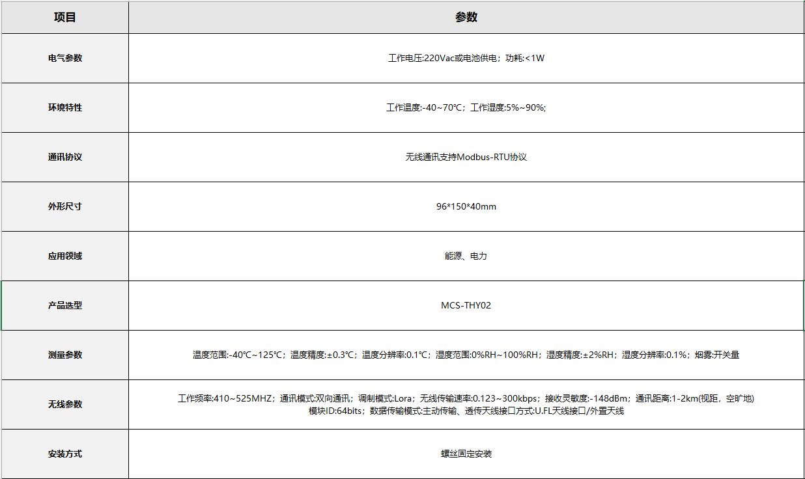Click the 能源、电力 value cell
This screenshot has width=805, height=479.
coord(466,256)
